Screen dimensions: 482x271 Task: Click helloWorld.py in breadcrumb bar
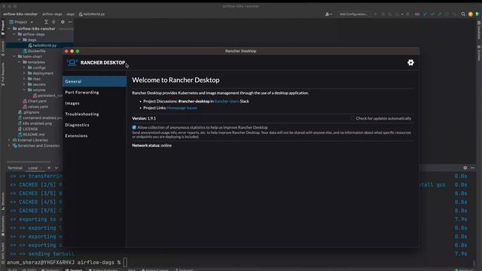[x=92, y=14]
